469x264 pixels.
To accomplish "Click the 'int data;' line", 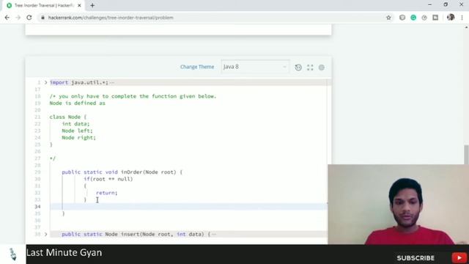I will coord(75,124).
